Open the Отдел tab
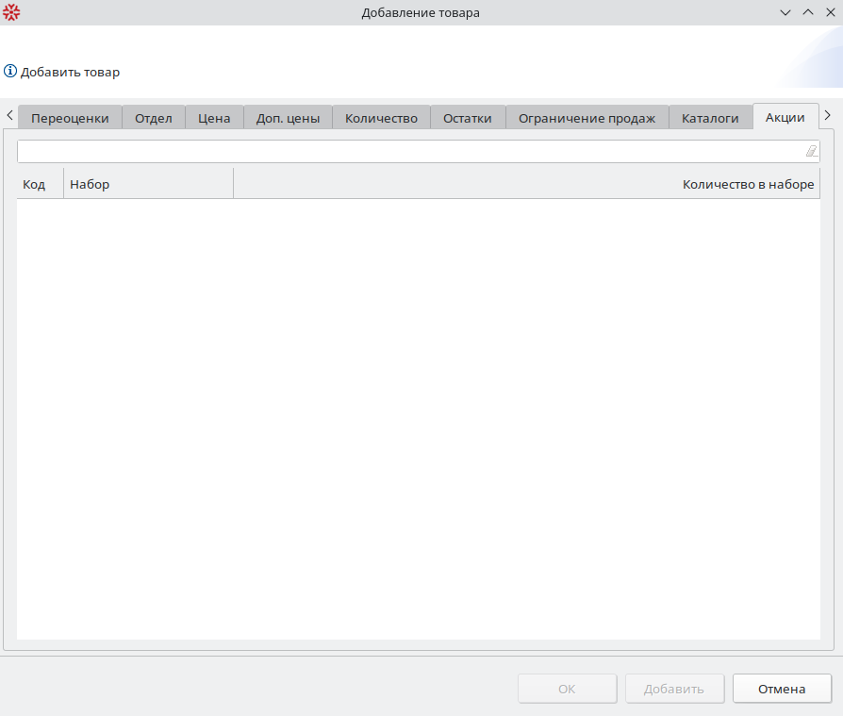This screenshot has height=716, width=843. coord(153,118)
